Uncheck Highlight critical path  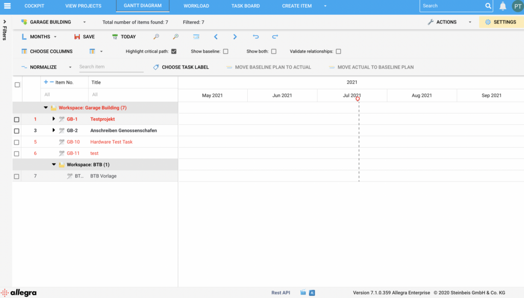click(174, 52)
